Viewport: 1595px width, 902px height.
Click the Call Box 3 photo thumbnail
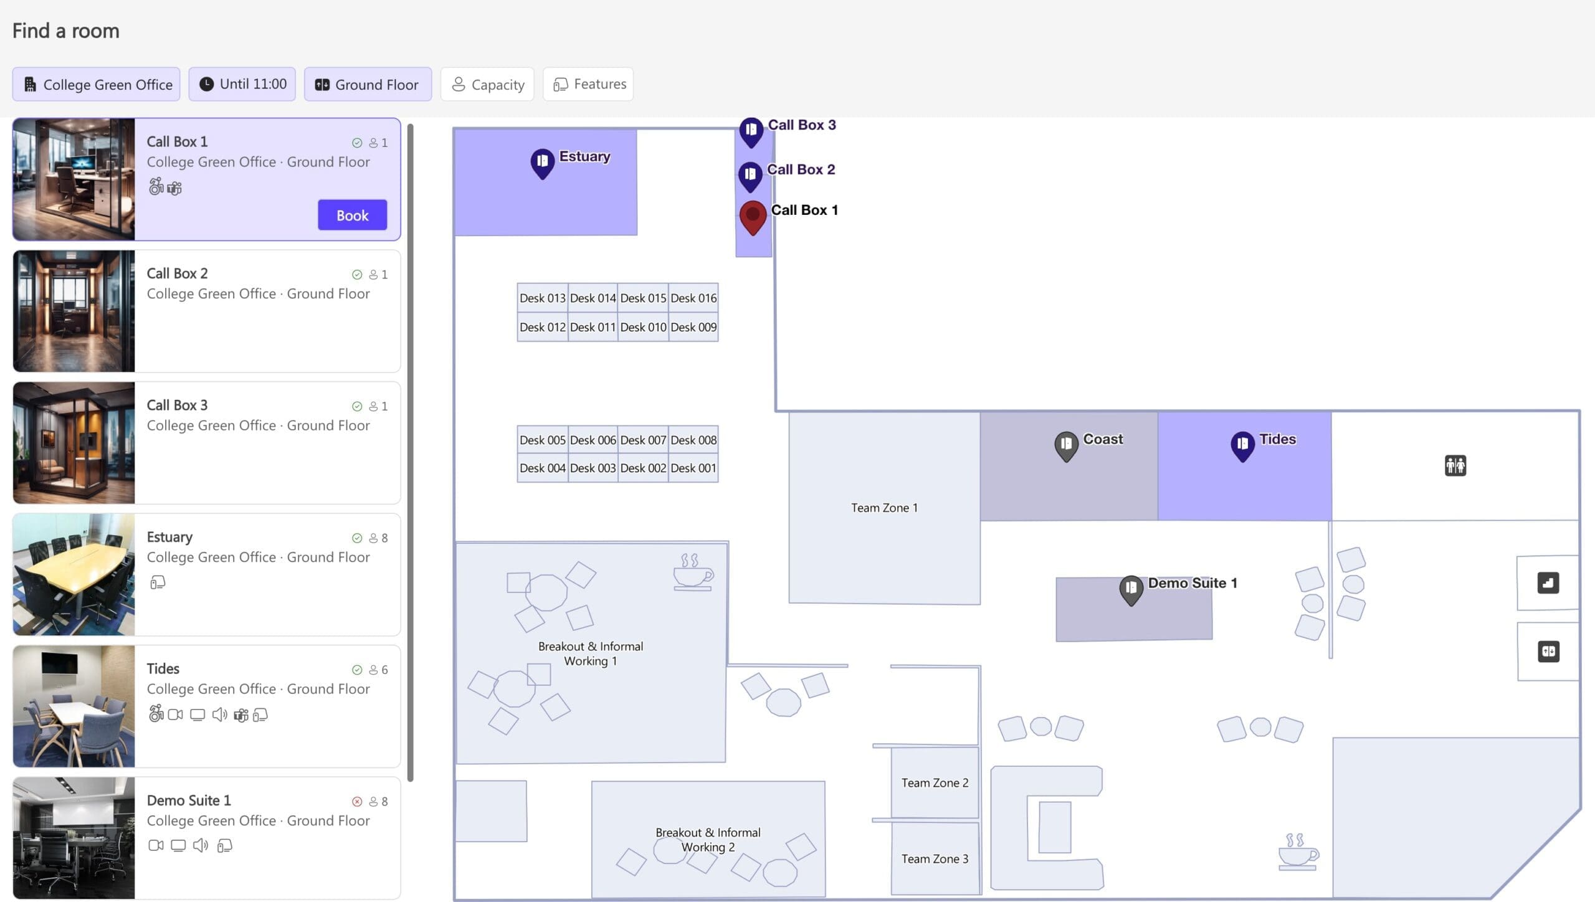point(73,443)
